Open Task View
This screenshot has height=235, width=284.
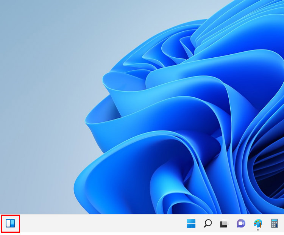point(224,224)
